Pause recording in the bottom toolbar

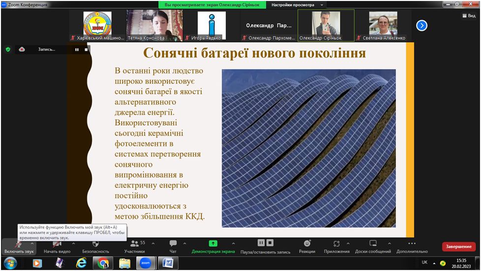point(261,243)
